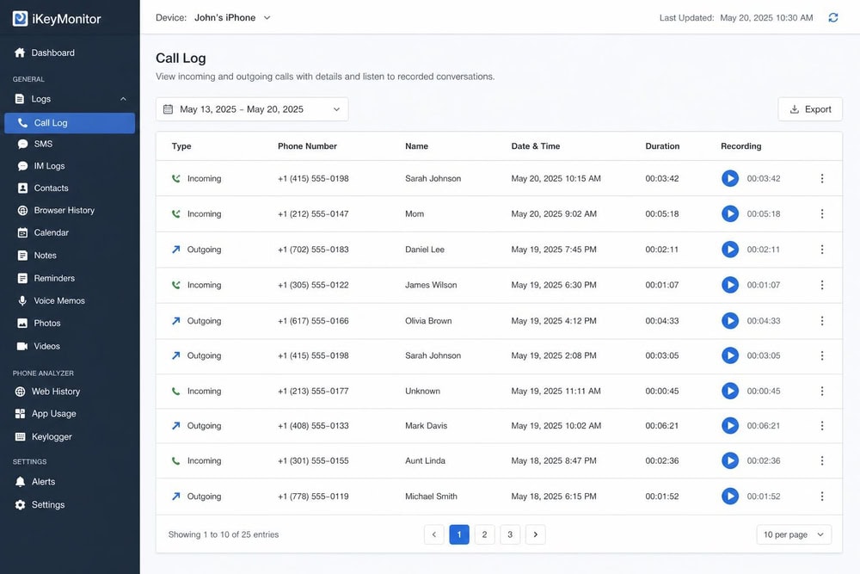Open more options for Olivia Brown row
The width and height of the screenshot is (860, 574).
click(x=821, y=320)
